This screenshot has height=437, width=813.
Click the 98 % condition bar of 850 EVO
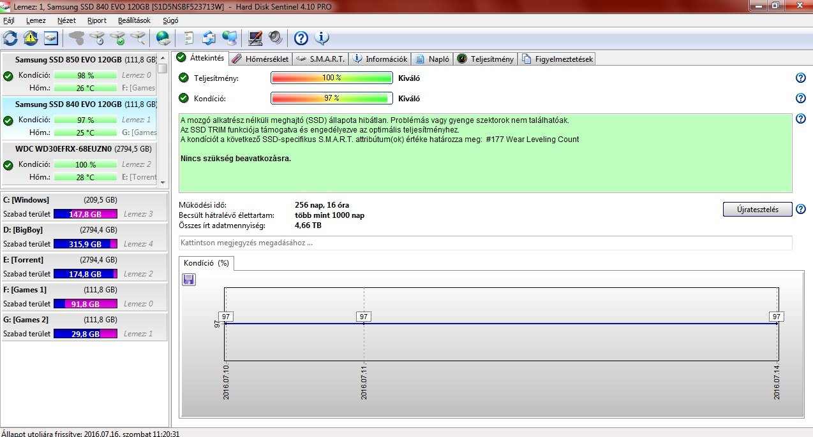coord(86,75)
